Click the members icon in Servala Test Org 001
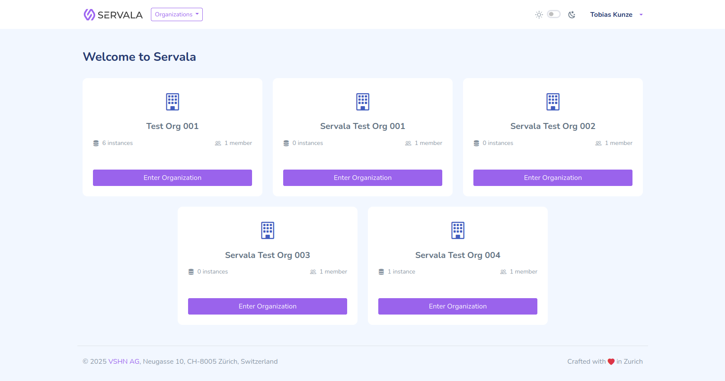The width and height of the screenshot is (725, 381). 408,143
